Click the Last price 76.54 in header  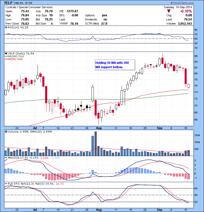coord(188,19)
